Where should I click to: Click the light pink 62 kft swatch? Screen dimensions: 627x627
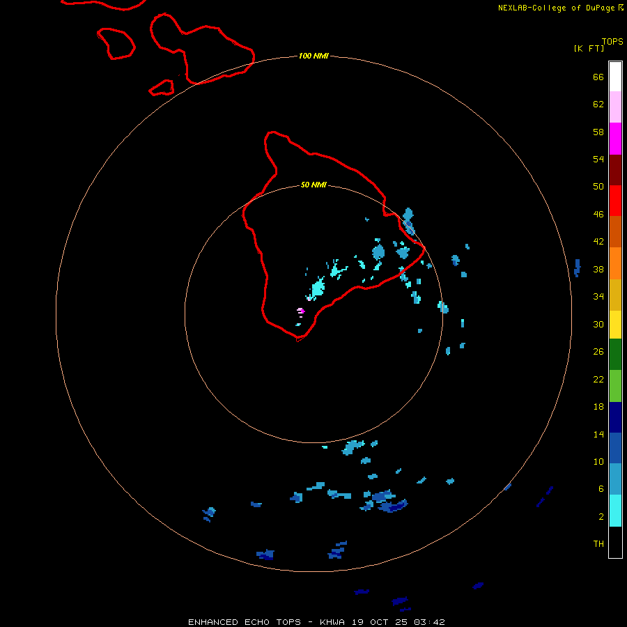615,107
